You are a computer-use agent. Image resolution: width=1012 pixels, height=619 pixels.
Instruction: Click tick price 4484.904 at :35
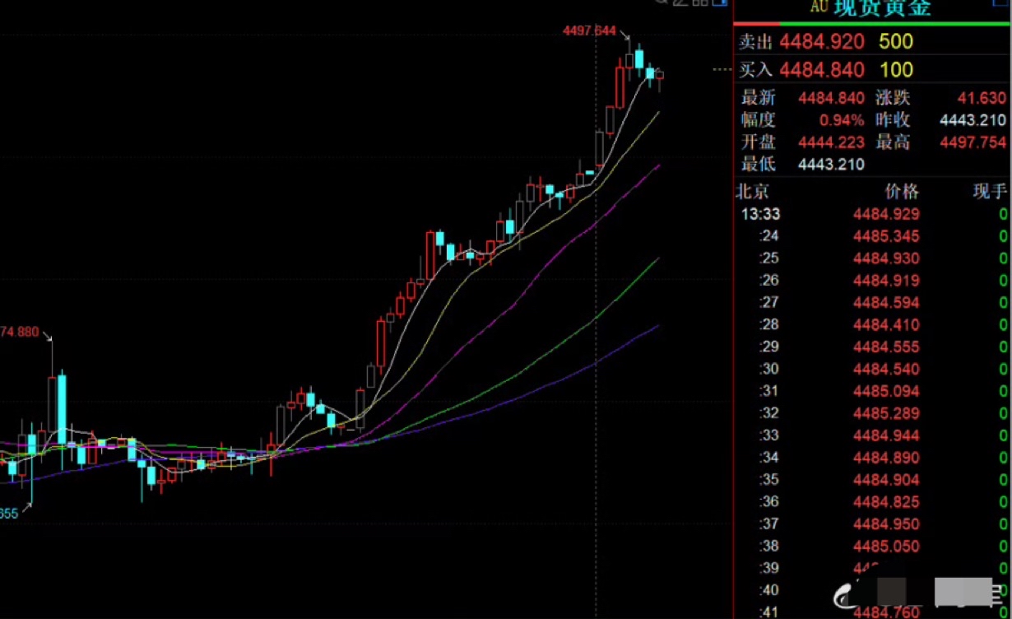(x=886, y=481)
